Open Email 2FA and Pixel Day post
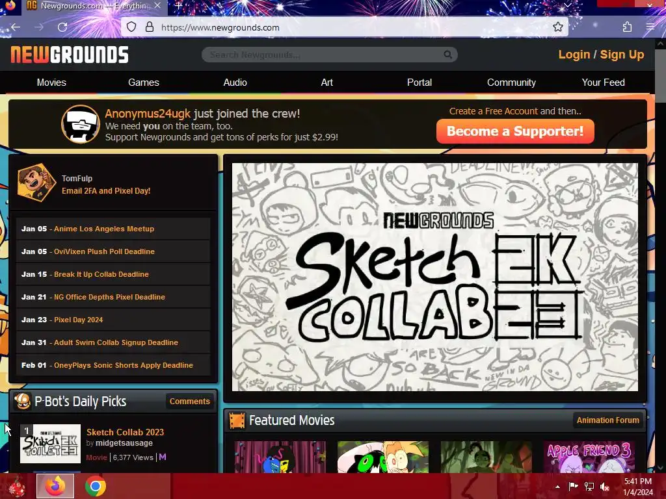The width and height of the screenshot is (666, 499). point(106,191)
